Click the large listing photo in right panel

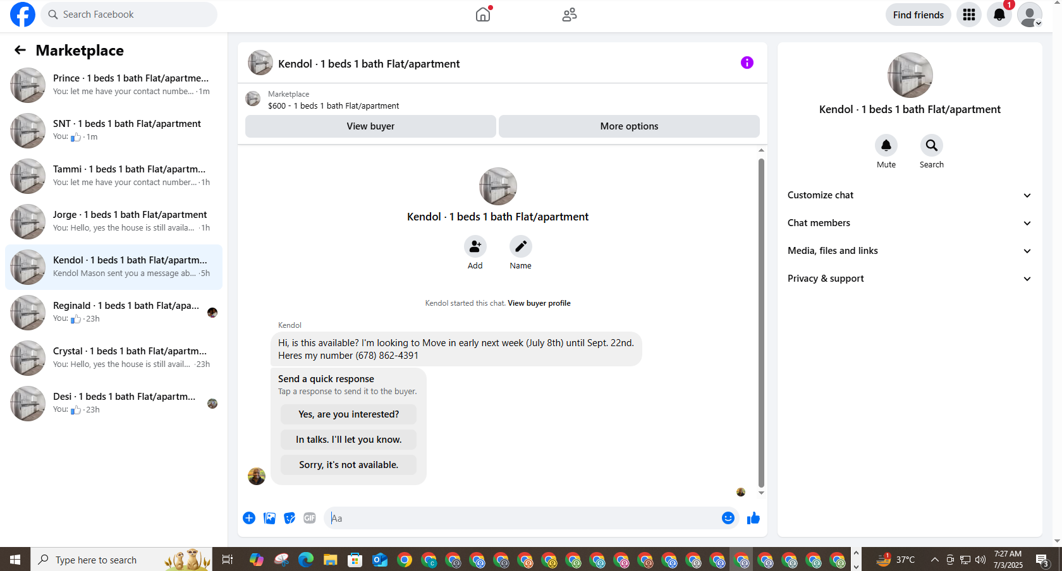point(910,75)
